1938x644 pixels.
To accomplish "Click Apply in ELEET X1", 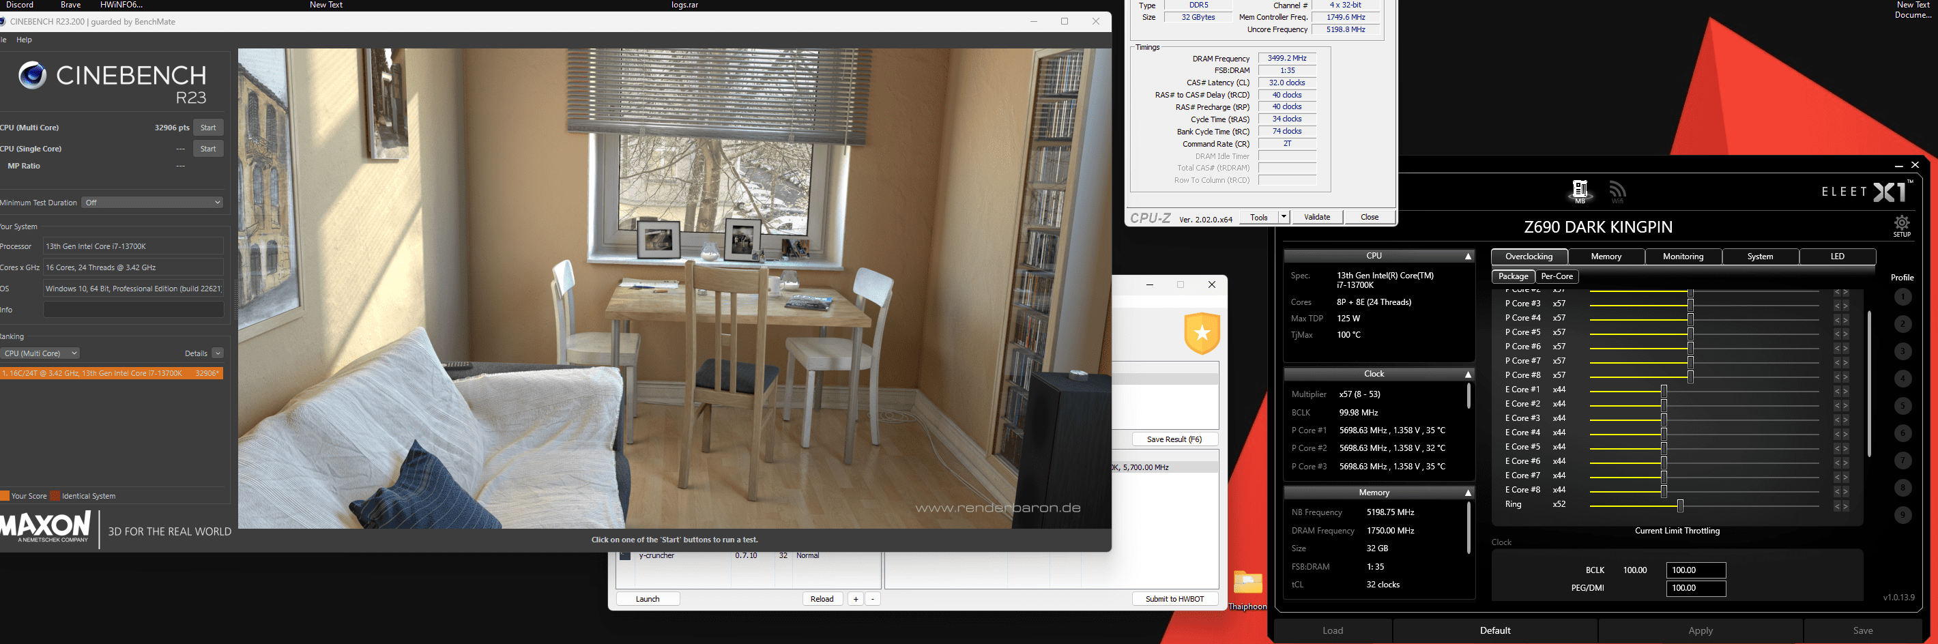I will click(x=1701, y=630).
